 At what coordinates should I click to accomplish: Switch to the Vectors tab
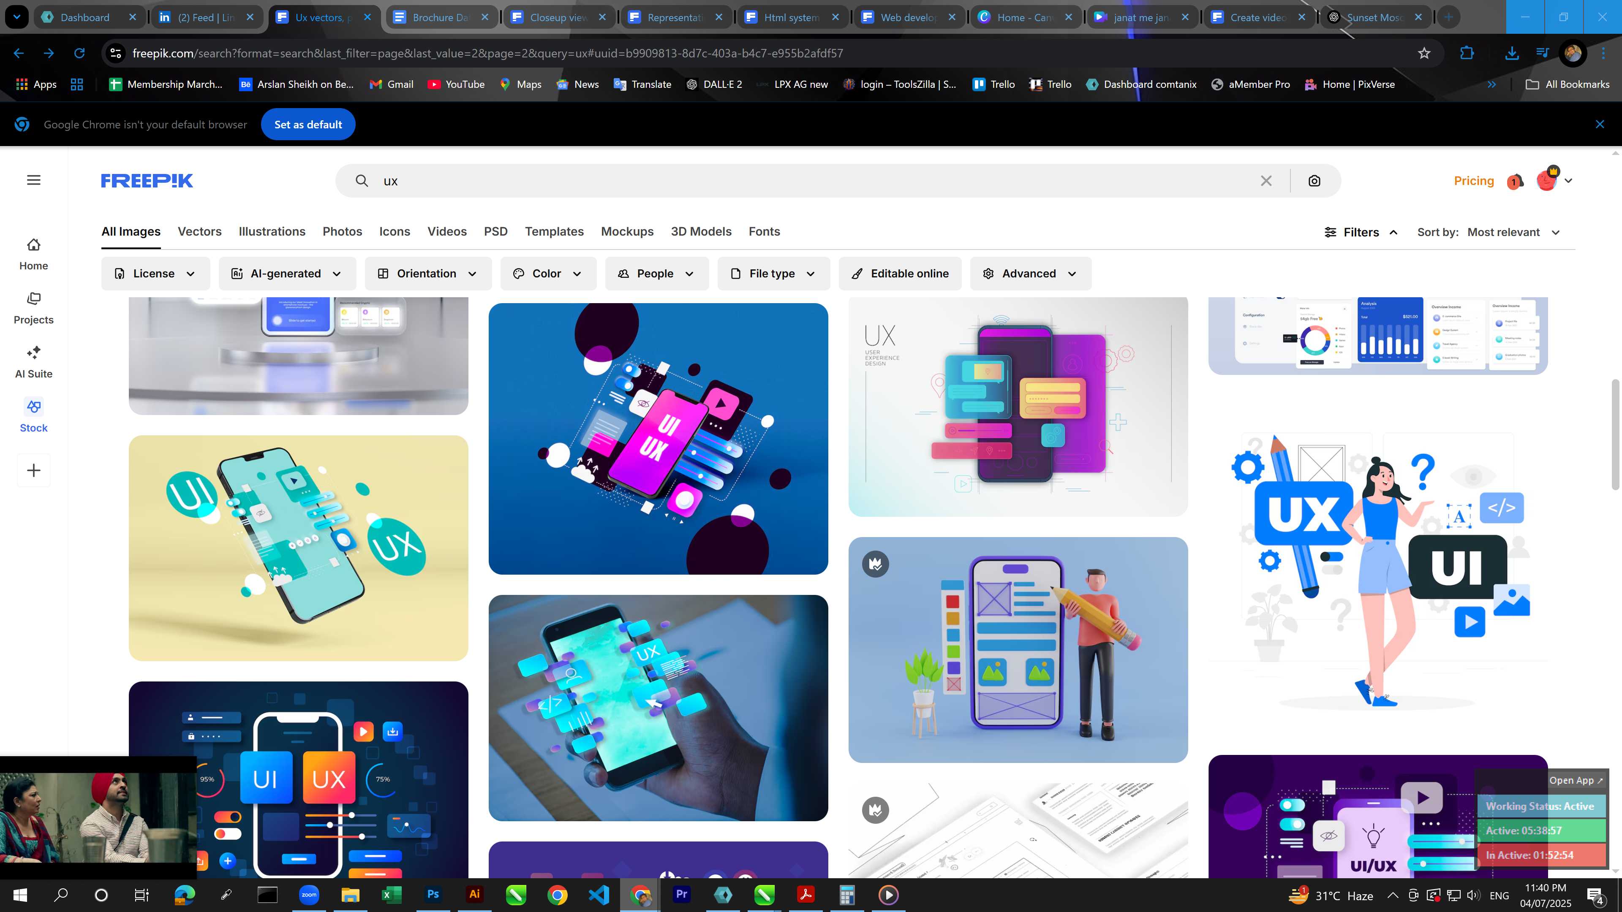(x=200, y=232)
